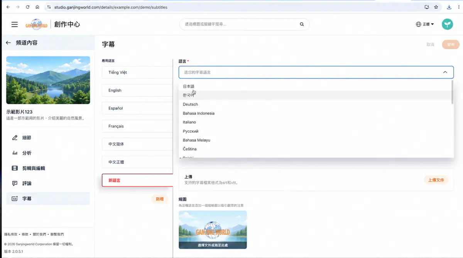Click the video title 示範影片123

[x=19, y=112]
